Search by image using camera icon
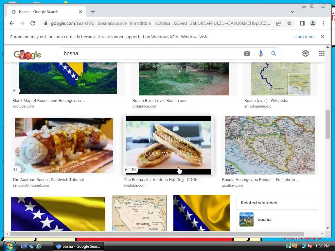This screenshot has width=335, height=251. pyautogui.click(x=247, y=53)
